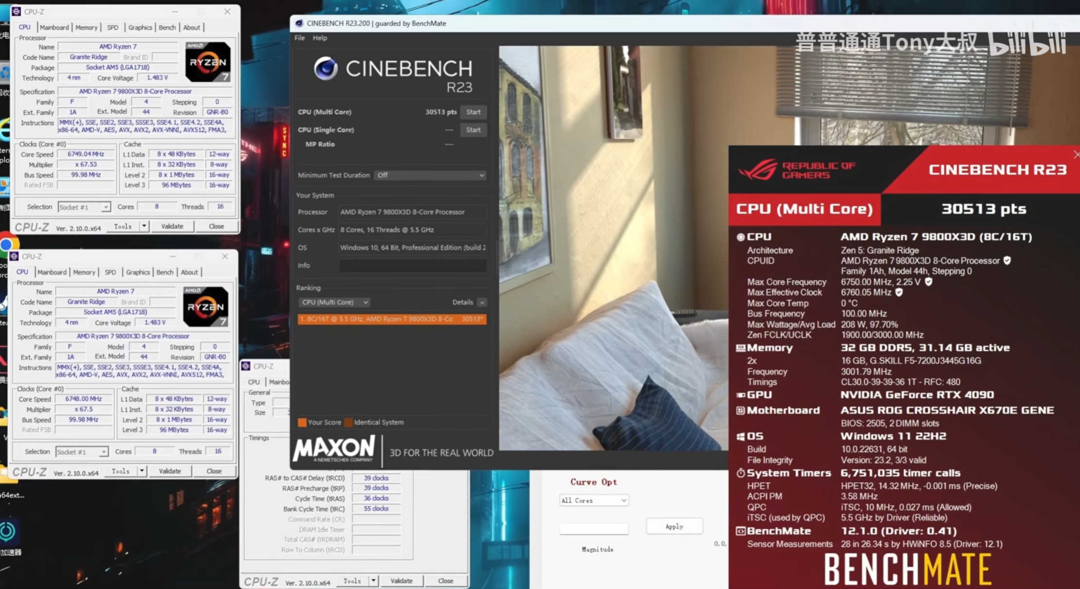Click Validate in top CPU-Z window
The width and height of the screenshot is (1080, 589).
(x=172, y=226)
